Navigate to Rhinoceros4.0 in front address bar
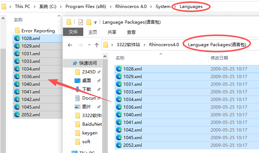The image size is (259, 153). tap(164, 45)
